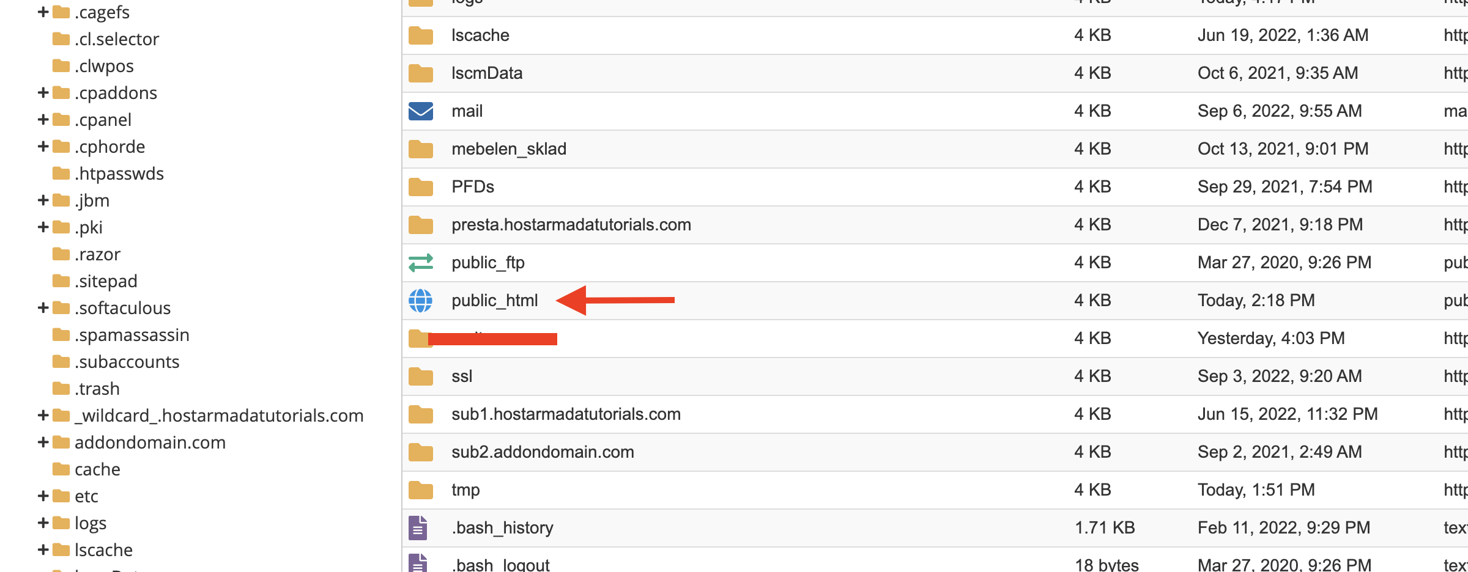Click the .spamassassin sidebar entry
The width and height of the screenshot is (1468, 572).
(132, 334)
